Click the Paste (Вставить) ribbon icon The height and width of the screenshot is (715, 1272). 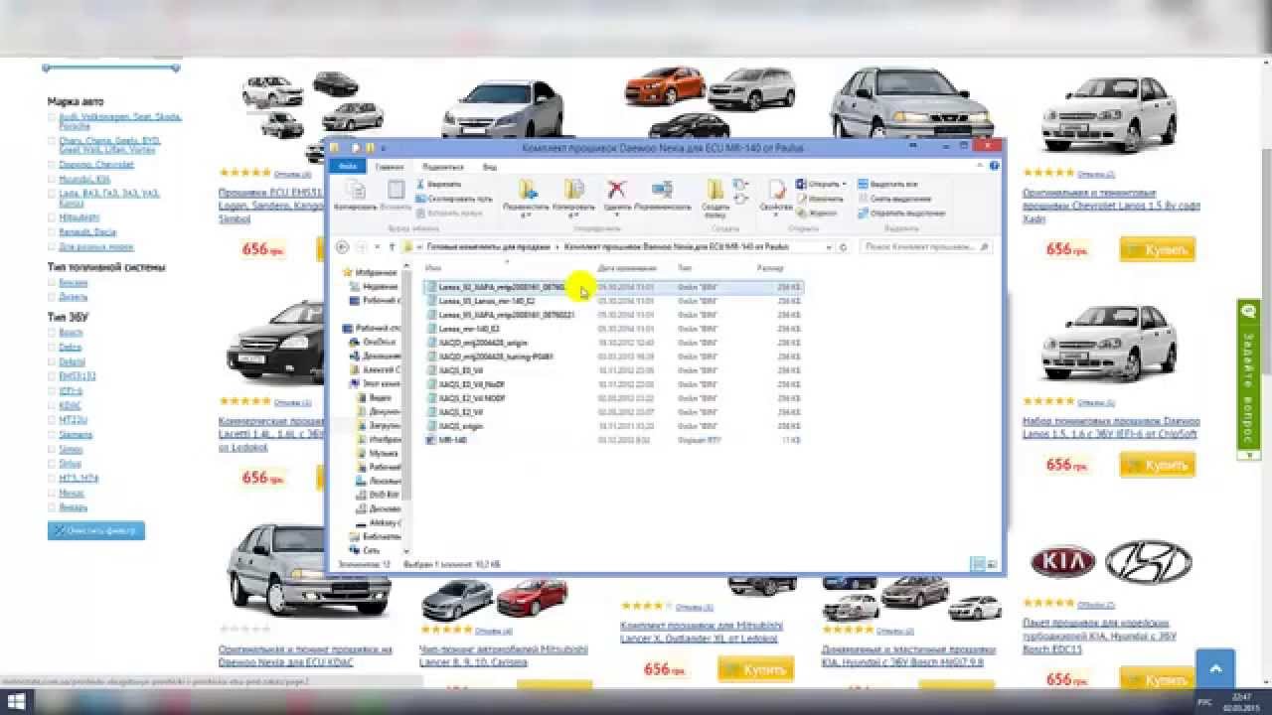point(396,190)
